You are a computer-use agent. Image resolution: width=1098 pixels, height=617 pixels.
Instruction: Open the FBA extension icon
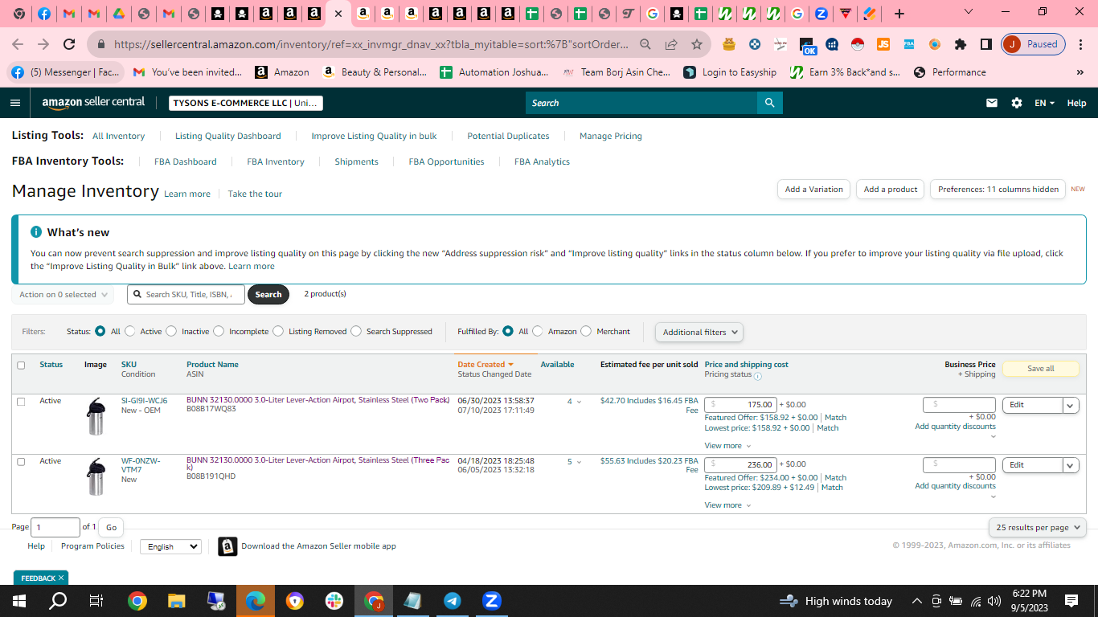click(x=909, y=44)
